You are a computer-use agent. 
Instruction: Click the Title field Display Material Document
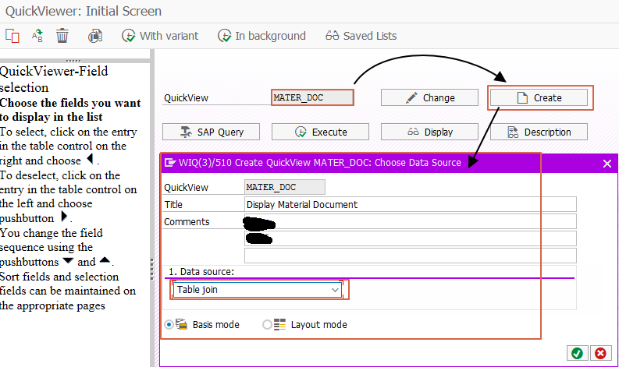tap(410, 204)
